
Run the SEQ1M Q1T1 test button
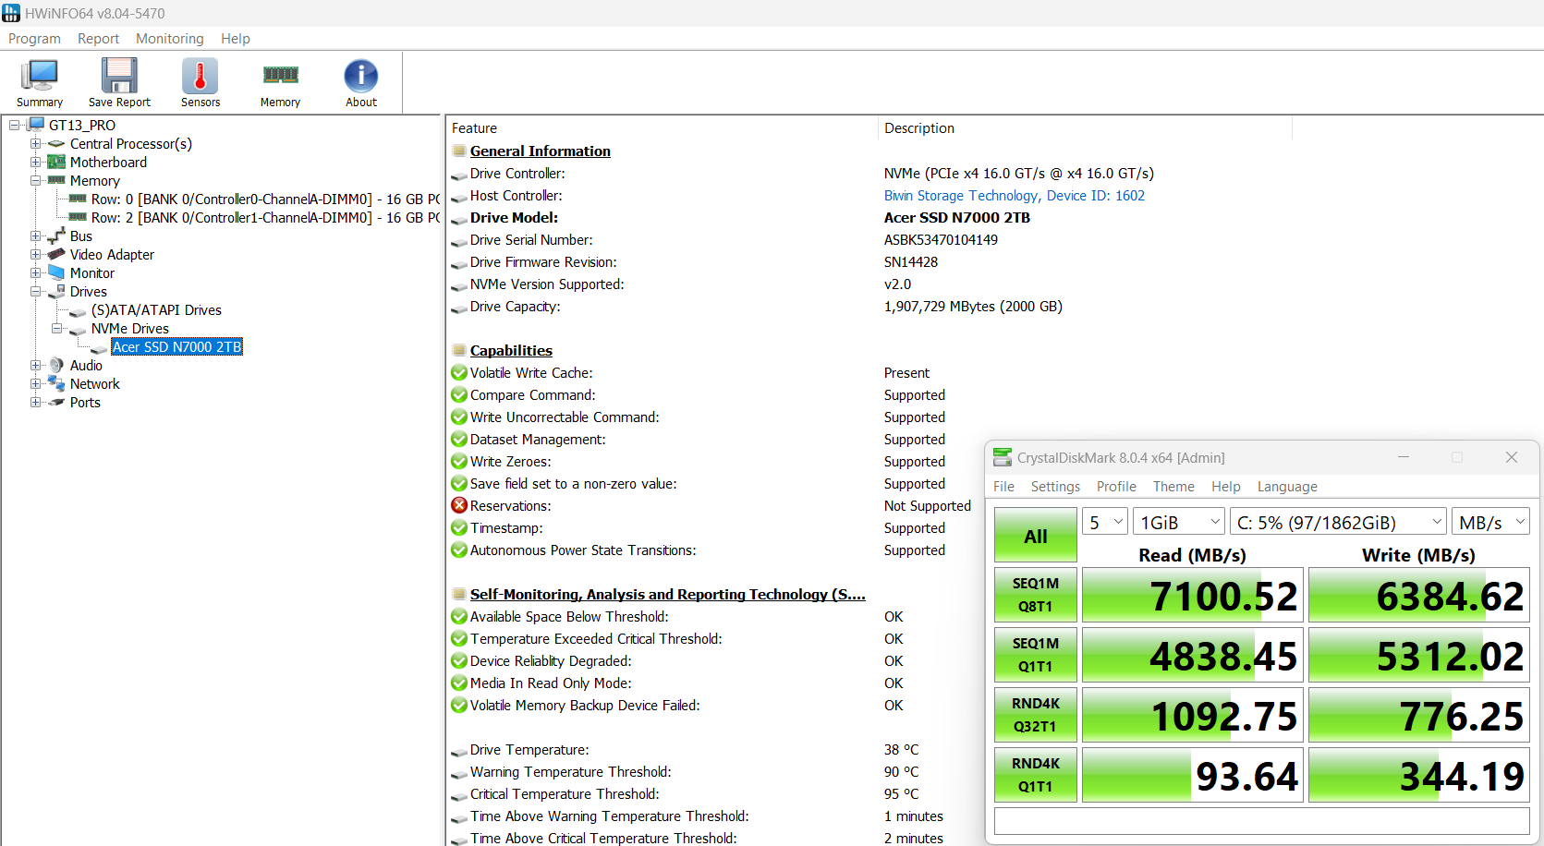[x=1036, y=655]
